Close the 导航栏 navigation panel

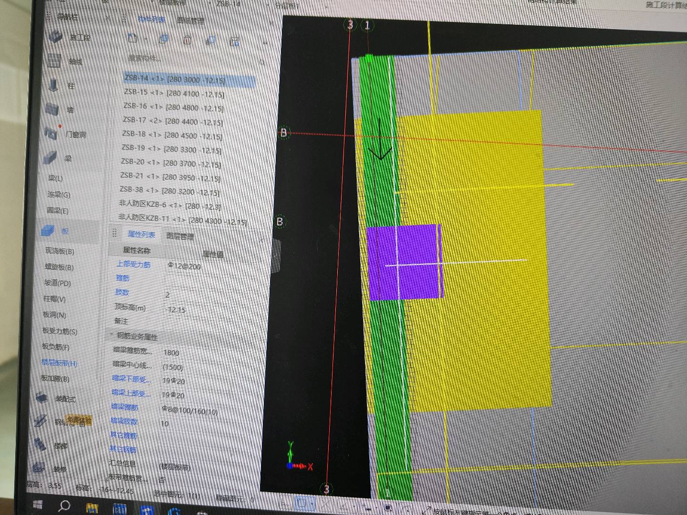[109, 18]
